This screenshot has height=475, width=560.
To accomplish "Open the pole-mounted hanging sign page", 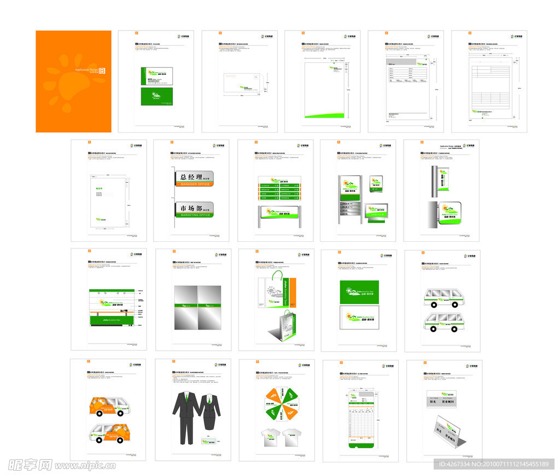I will 441,190.
